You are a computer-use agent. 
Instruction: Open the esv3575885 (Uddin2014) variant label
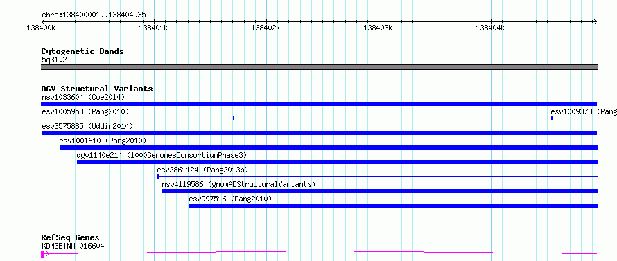coord(87,126)
